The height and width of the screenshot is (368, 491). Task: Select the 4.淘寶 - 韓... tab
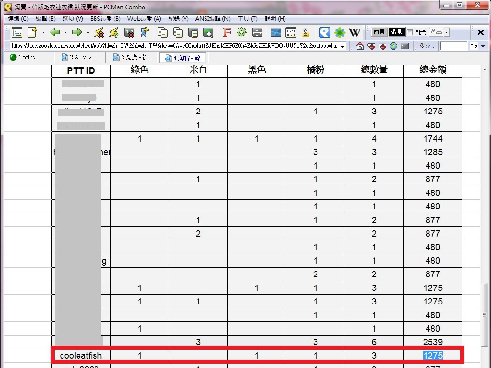click(x=185, y=58)
